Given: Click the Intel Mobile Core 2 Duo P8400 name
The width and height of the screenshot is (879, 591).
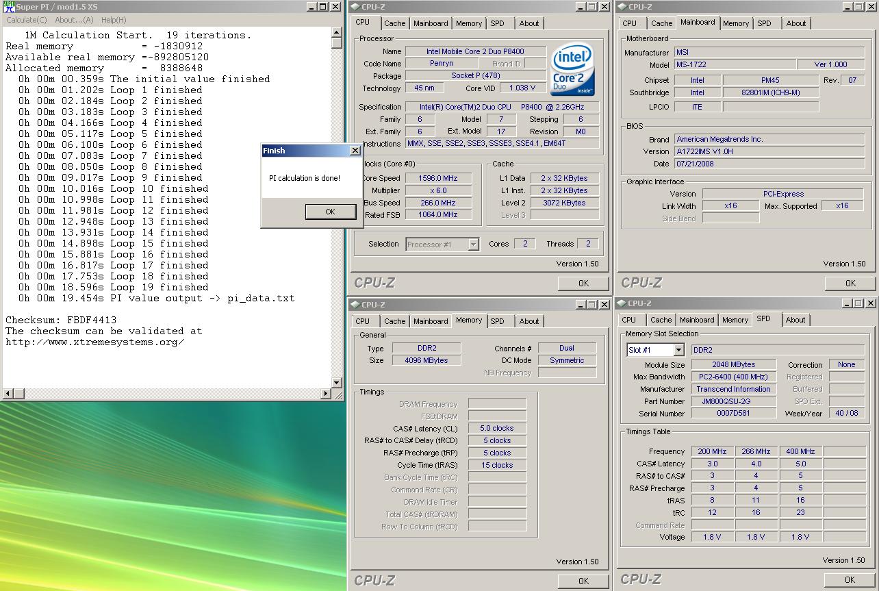Looking at the screenshot, I should click(476, 51).
